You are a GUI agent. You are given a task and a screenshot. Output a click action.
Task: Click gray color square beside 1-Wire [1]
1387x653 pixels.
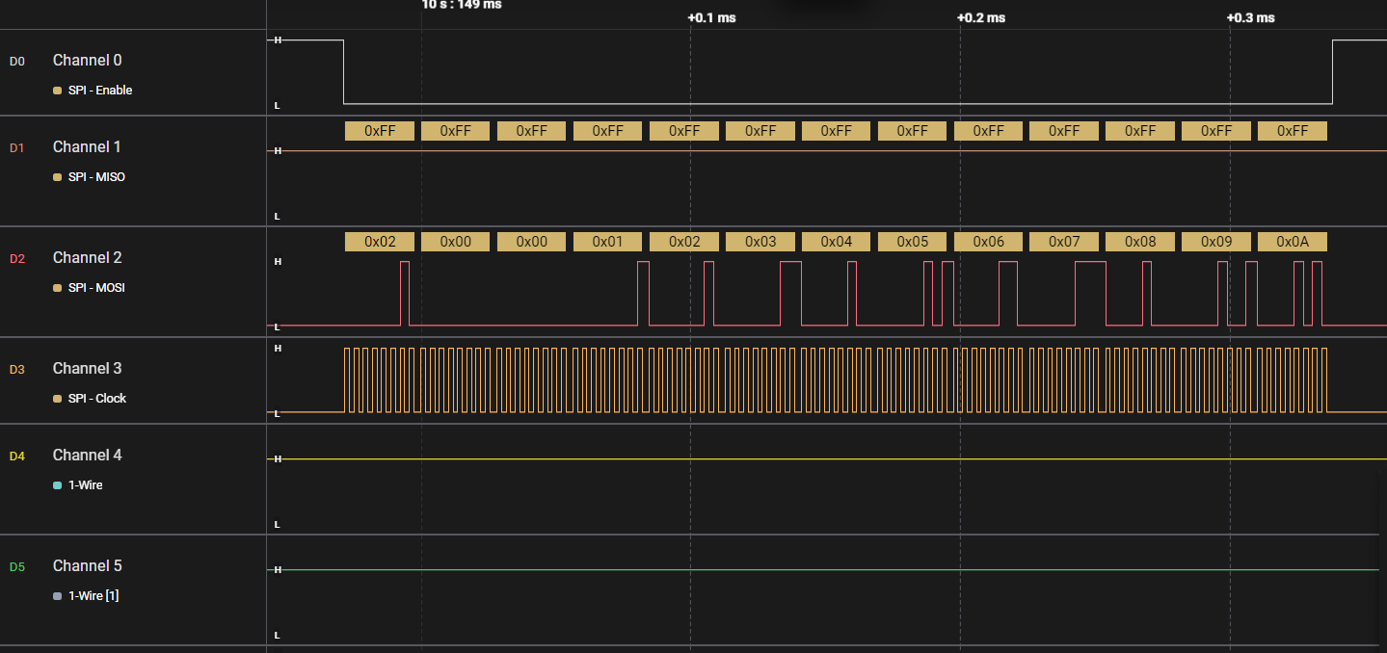pos(57,596)
